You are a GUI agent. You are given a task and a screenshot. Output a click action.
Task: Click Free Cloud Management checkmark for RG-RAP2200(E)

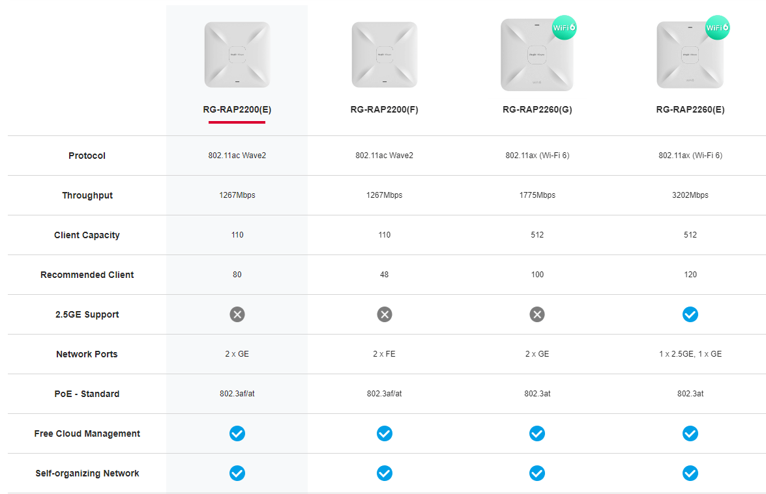pos(237,433)
